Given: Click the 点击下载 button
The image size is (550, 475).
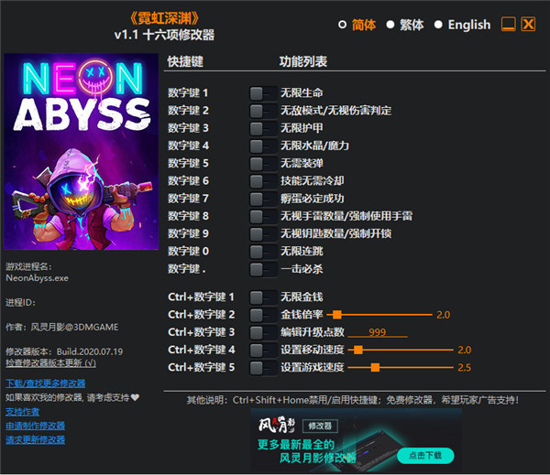Looking at the screenshot, I should 425,456.
